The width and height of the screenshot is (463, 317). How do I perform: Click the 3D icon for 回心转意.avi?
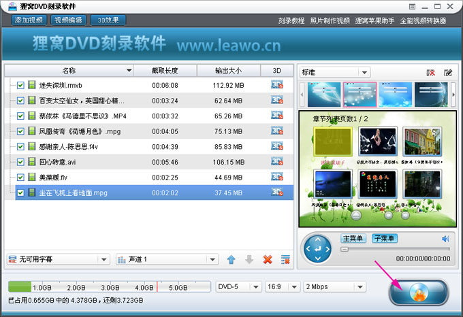point(277,162)
